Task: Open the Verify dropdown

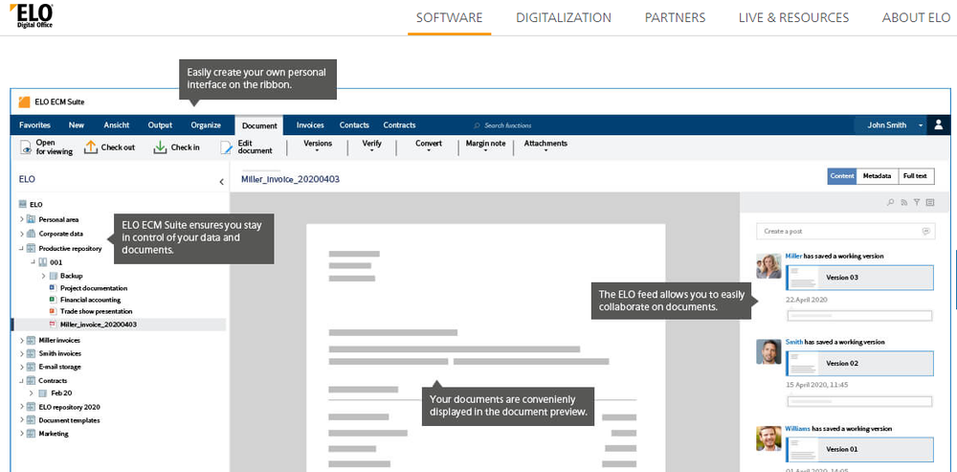Action: (371, 146)
